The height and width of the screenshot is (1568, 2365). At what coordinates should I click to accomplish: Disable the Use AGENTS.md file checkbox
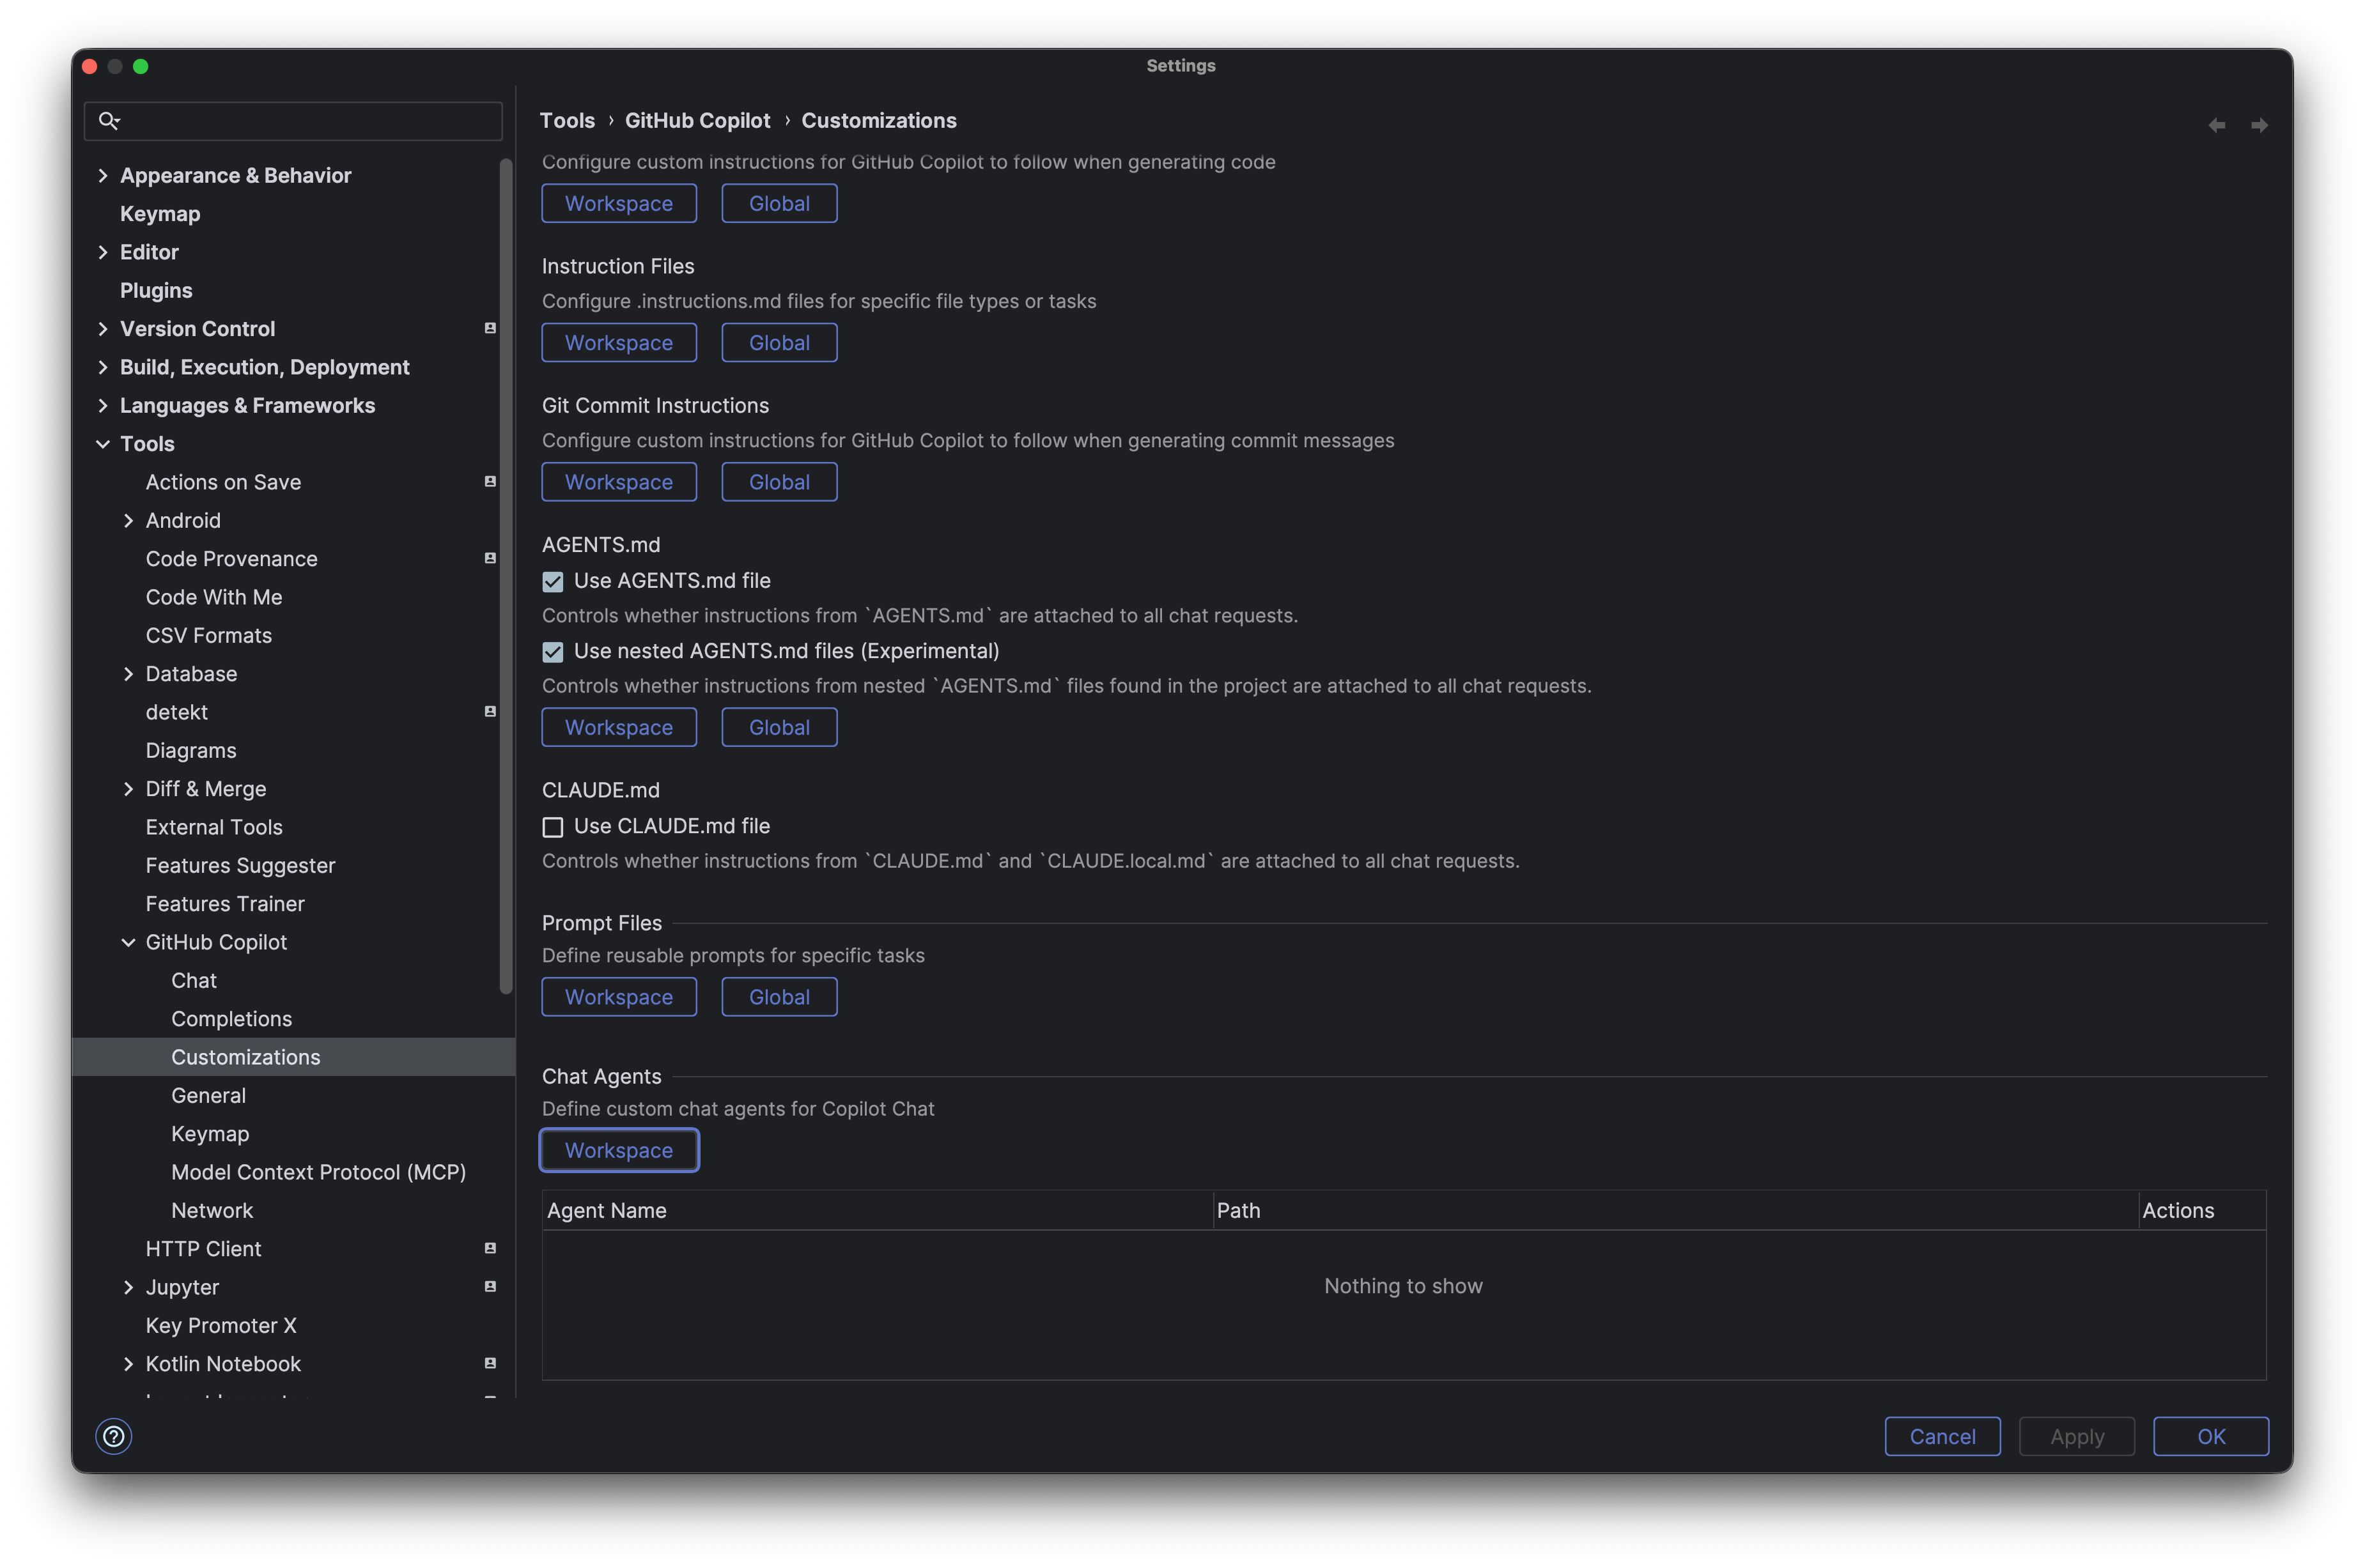click(x=552, y=581)
